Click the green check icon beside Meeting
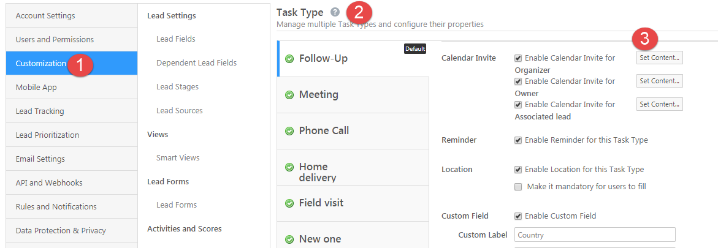This screenshot has width=718, height=248. click(x=289, y=95)
